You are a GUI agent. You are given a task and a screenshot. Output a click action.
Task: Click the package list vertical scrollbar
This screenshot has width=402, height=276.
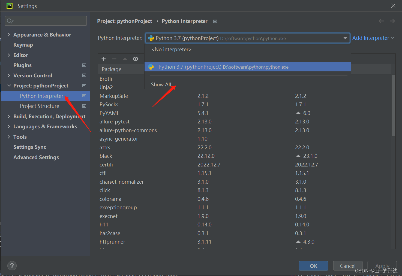point(393,105)
